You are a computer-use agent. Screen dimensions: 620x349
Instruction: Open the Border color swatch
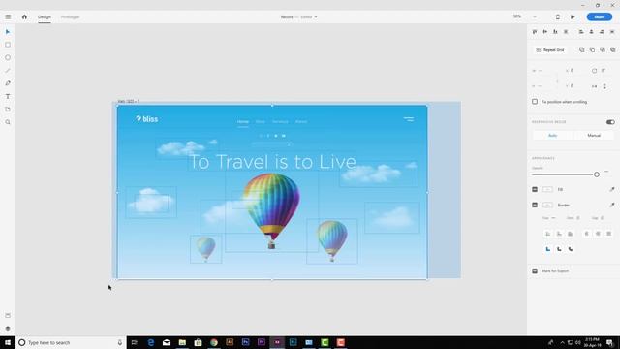coord(547,205)
